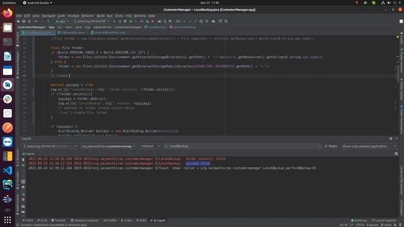
Task: Open WebStorm from the Ubuntu dock
Action: pyautogui.click(x=8, y=185)
